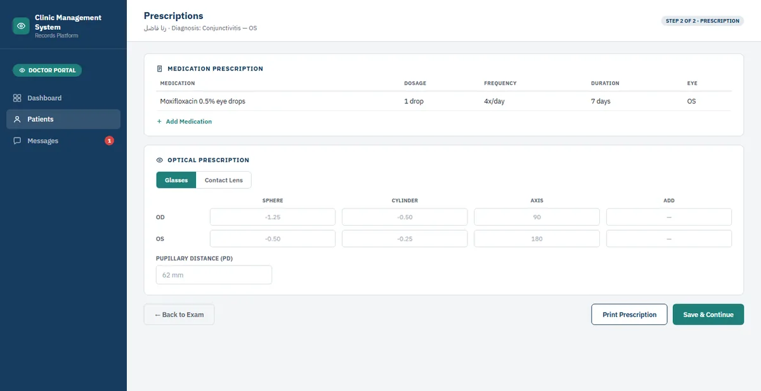
Task: Click the eye icon in Doctor Portal badge
Action: [22, 70]
